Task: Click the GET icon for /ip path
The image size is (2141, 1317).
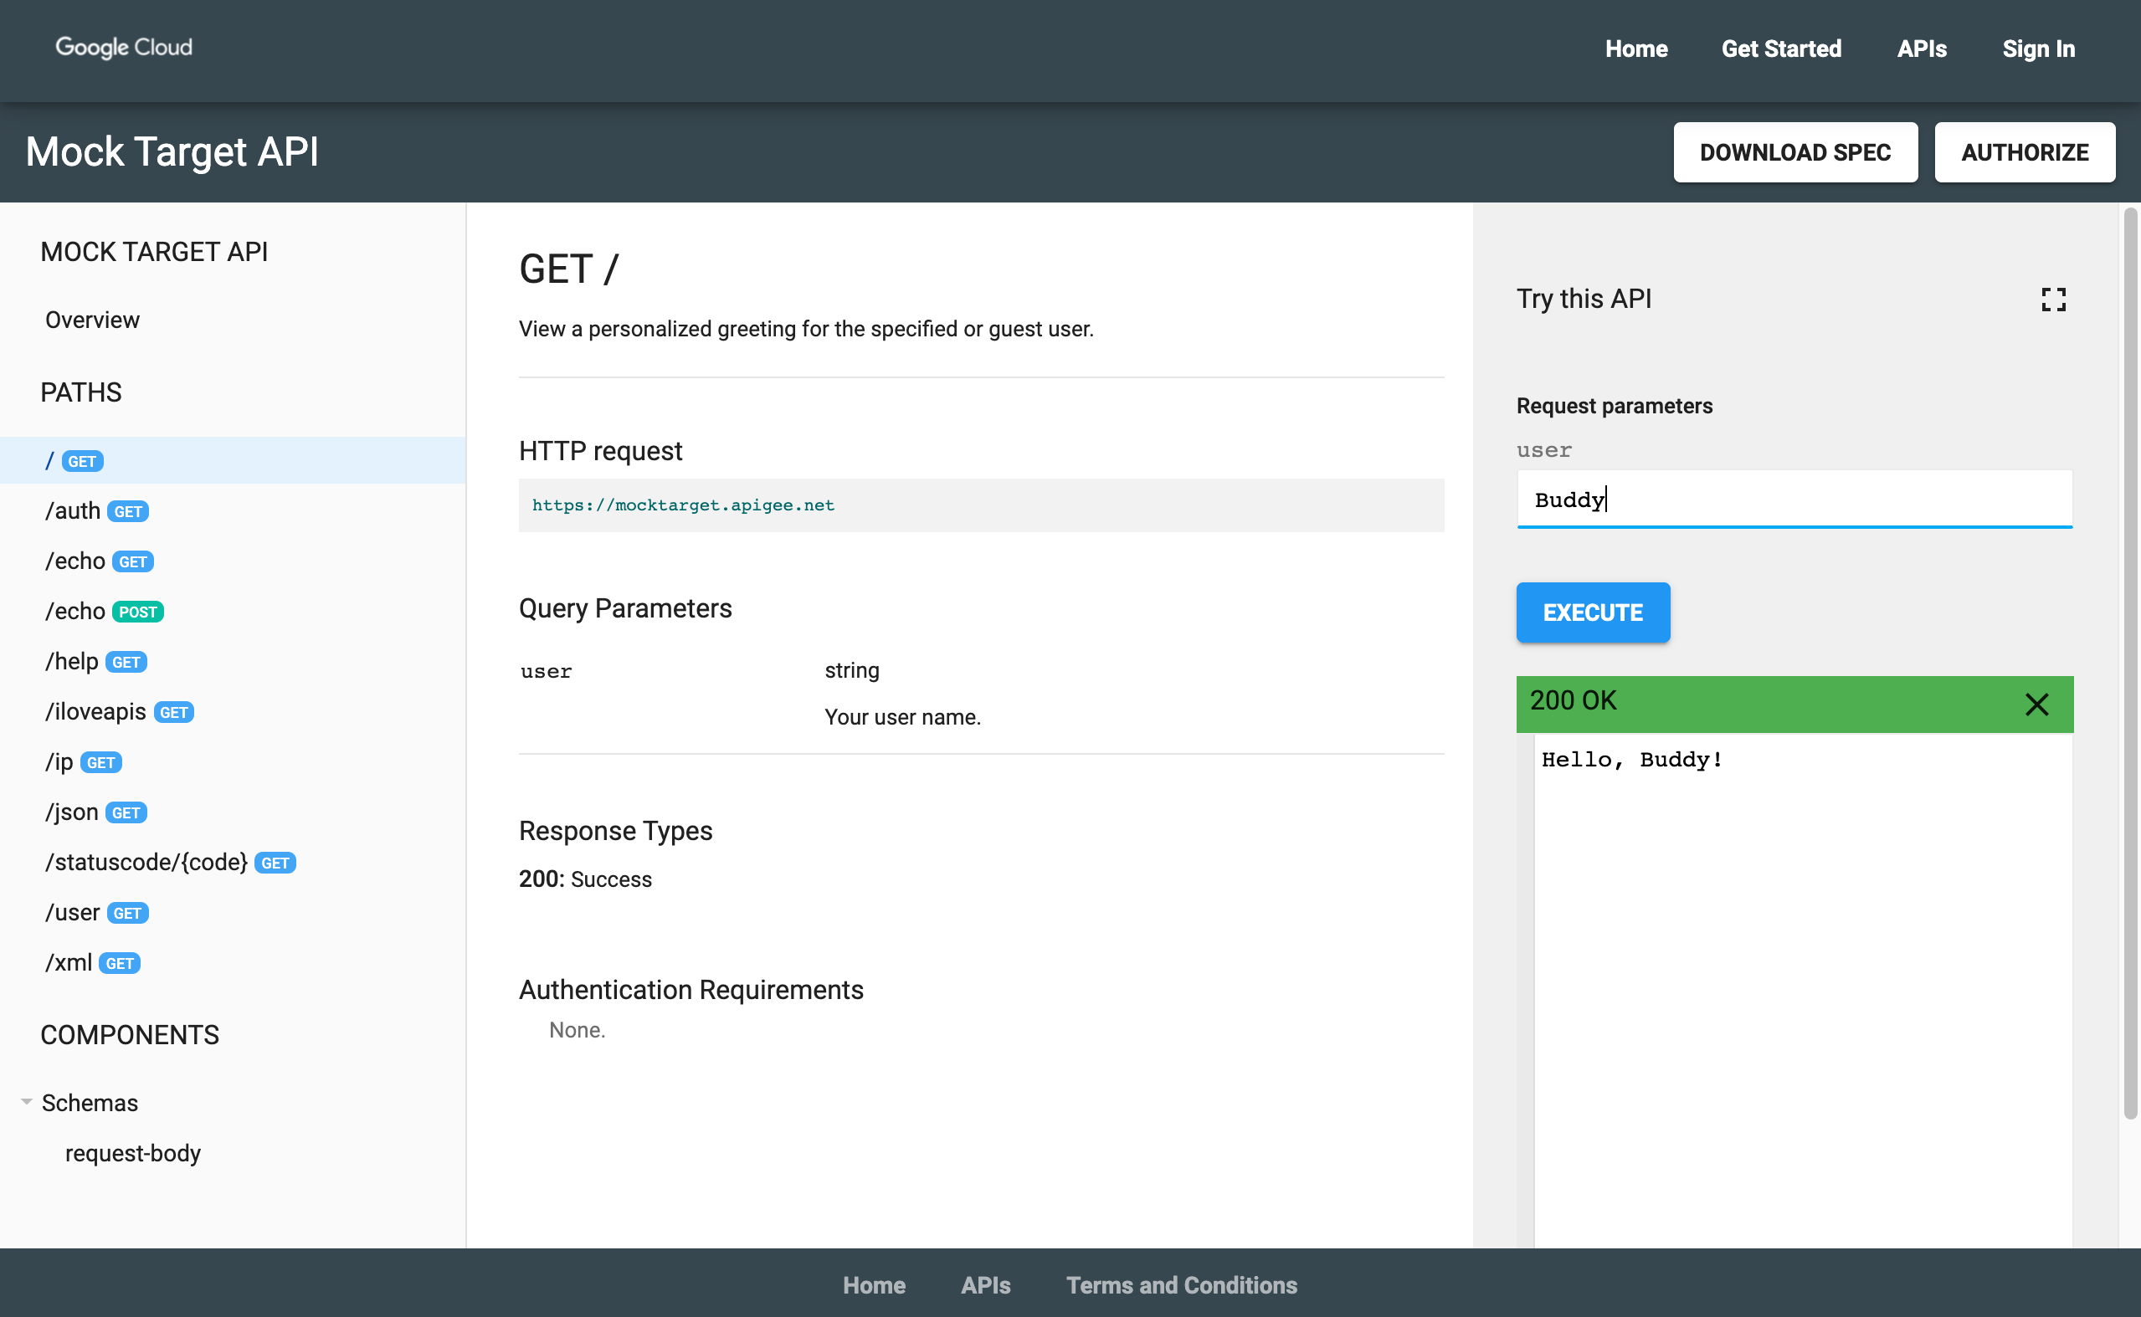Action: coord(100,761)
